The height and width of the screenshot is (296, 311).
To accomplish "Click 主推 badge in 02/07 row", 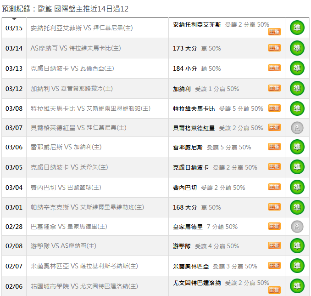I will (274, 266).
